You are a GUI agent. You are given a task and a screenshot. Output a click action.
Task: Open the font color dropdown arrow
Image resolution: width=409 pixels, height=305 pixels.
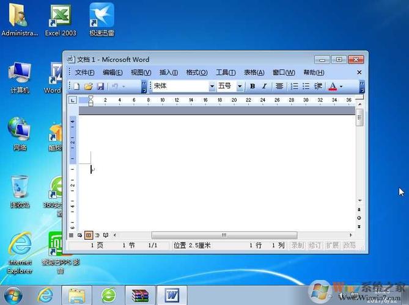pos(341,87)
